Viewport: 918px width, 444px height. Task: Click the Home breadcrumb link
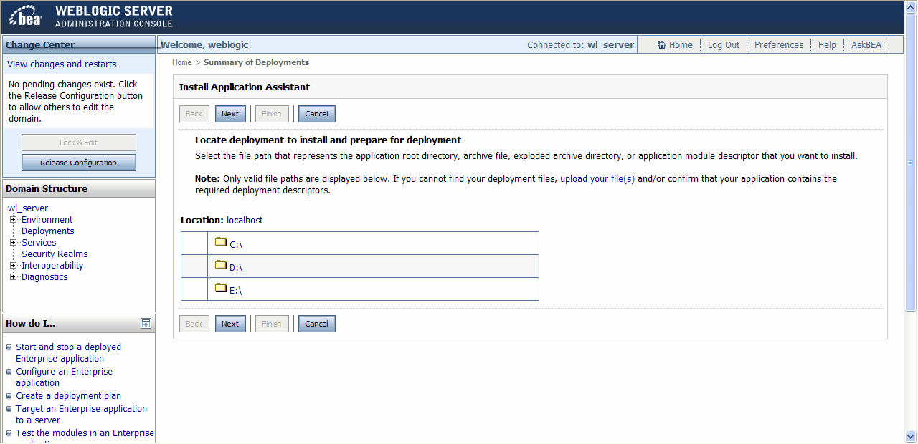(181, 62)
